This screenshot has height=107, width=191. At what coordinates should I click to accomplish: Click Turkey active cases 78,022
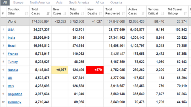pyautogui.click(x=139, y=62)
